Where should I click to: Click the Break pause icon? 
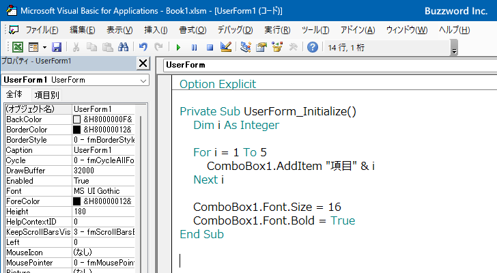pyautogui.click(x=194, y=48)
